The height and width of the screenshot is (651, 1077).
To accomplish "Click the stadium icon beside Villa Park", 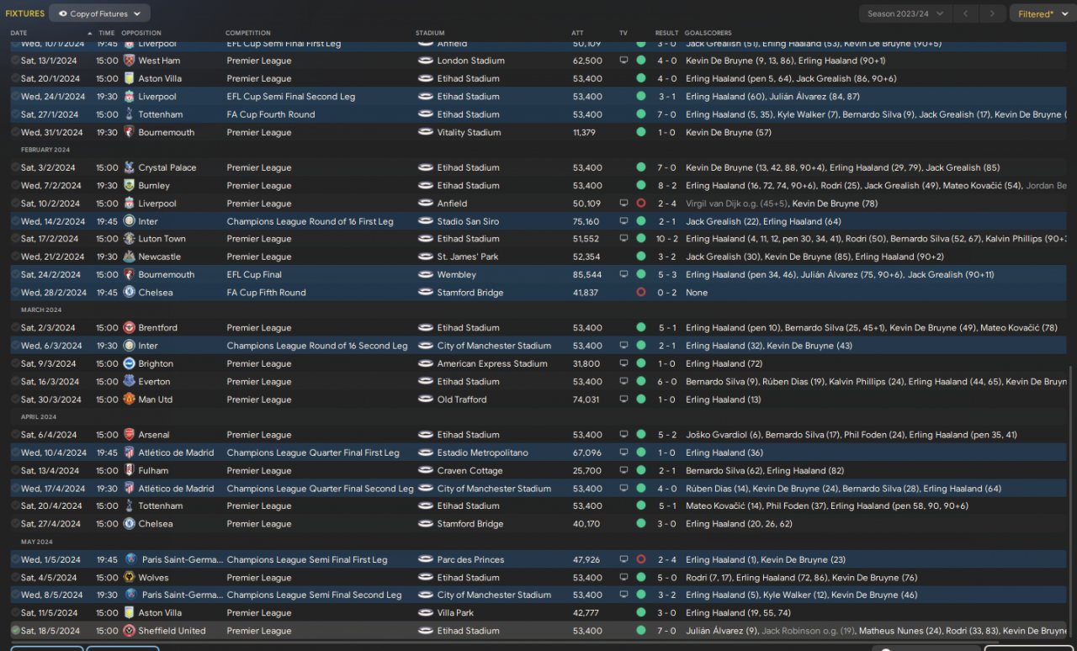I will tap(425, 613).
